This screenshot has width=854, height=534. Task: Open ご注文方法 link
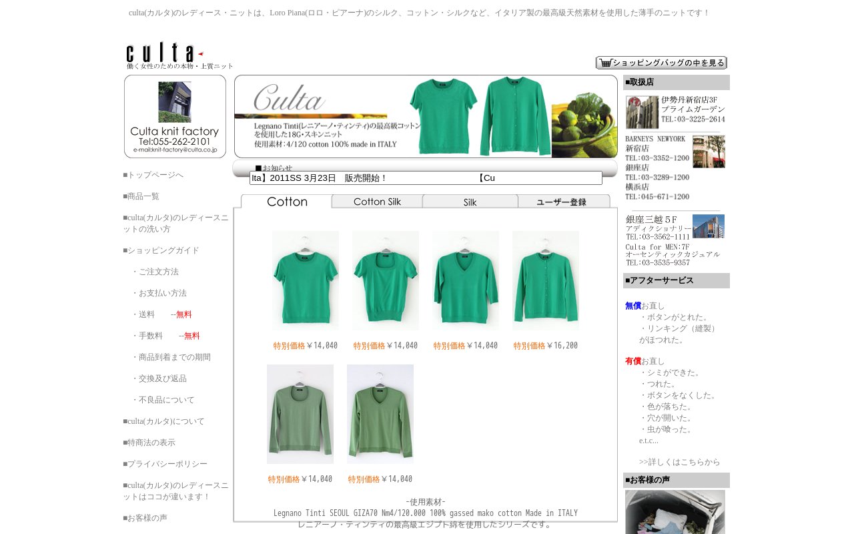pos(155,272)
